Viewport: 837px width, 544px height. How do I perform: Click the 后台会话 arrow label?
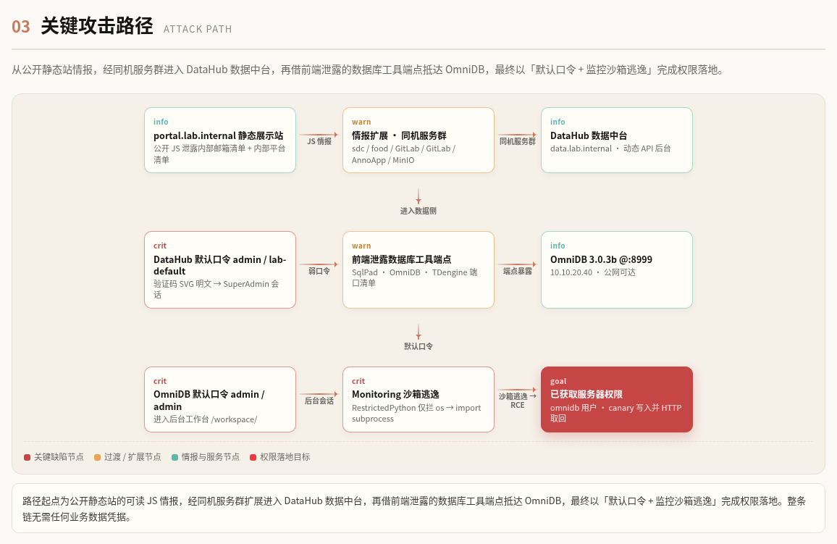pos(319,401)
